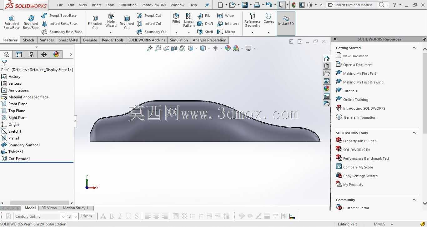Viewport: 427px width, 227px height.
Task: Choose Swept Boss/Base feature
Action: 59,16
